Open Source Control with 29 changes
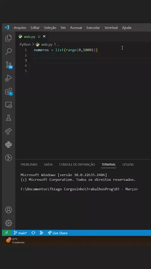Image resolution: width=151 pixels, height=269 pixels. tap(9, 65)
